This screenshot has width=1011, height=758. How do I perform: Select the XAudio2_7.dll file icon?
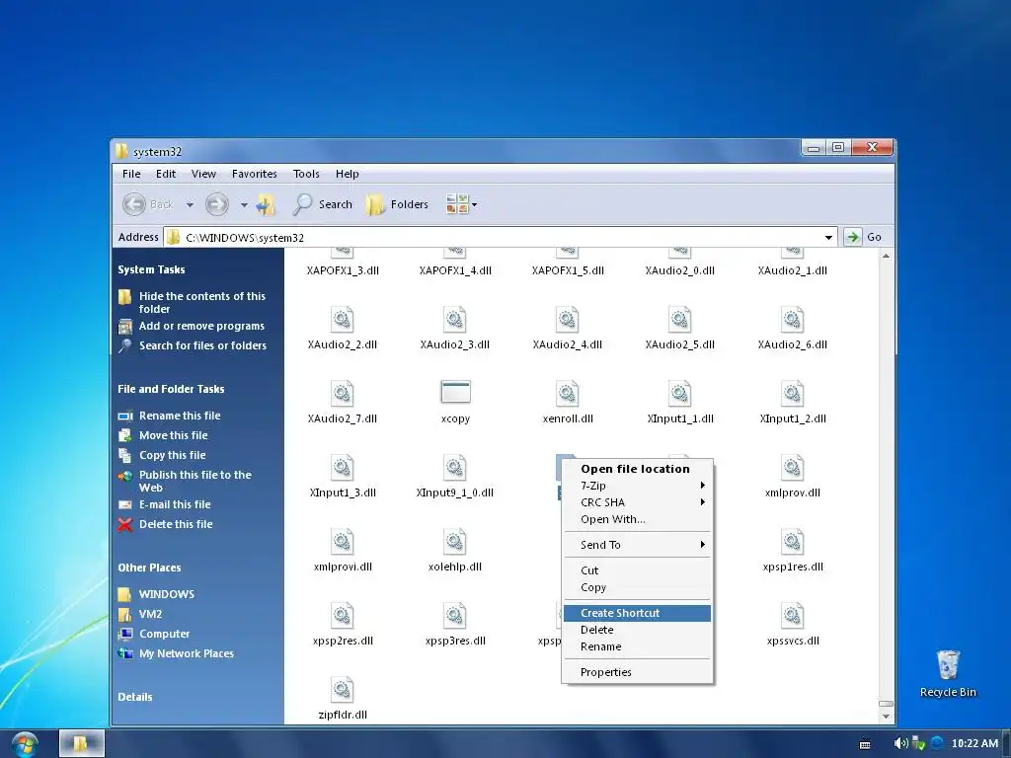click(343, 394)
